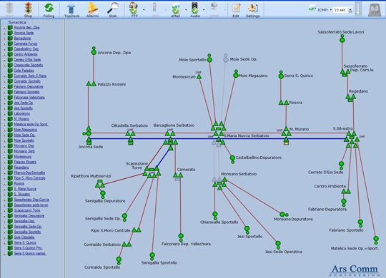Open dropdown arrow next to Audio
Viewport: 386px width, 278px height.
[204, 10]
